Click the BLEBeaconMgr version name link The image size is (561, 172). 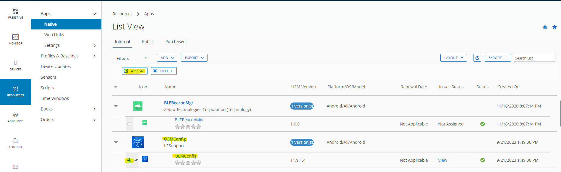[189, 120]
